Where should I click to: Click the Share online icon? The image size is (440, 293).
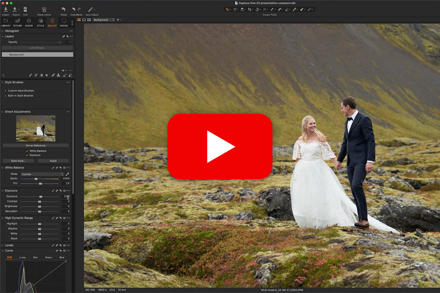coord(44,9)
